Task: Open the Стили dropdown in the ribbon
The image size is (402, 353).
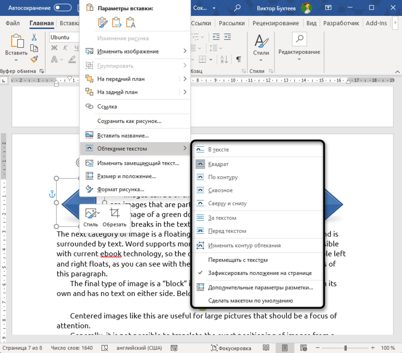Action: point(261,48)
